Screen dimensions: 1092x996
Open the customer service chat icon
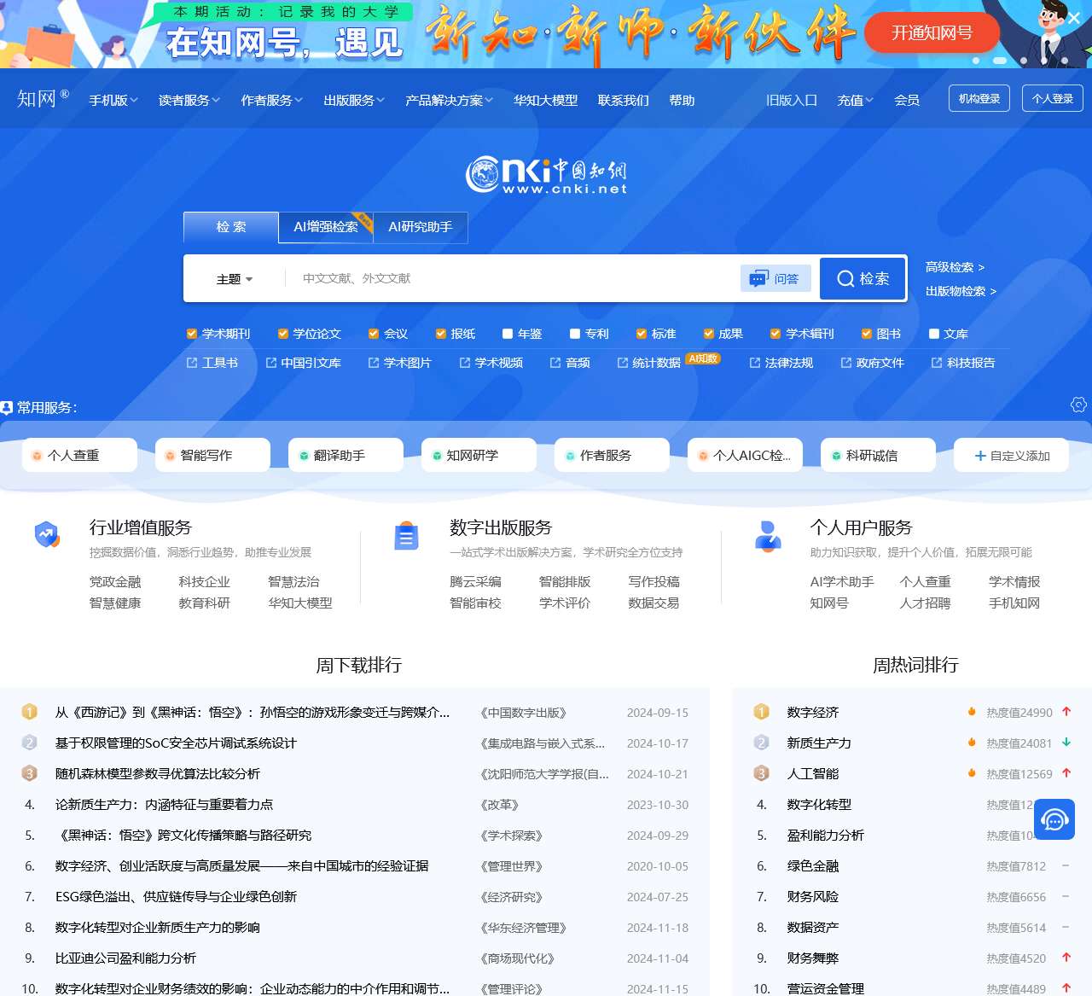(1054, 819)
